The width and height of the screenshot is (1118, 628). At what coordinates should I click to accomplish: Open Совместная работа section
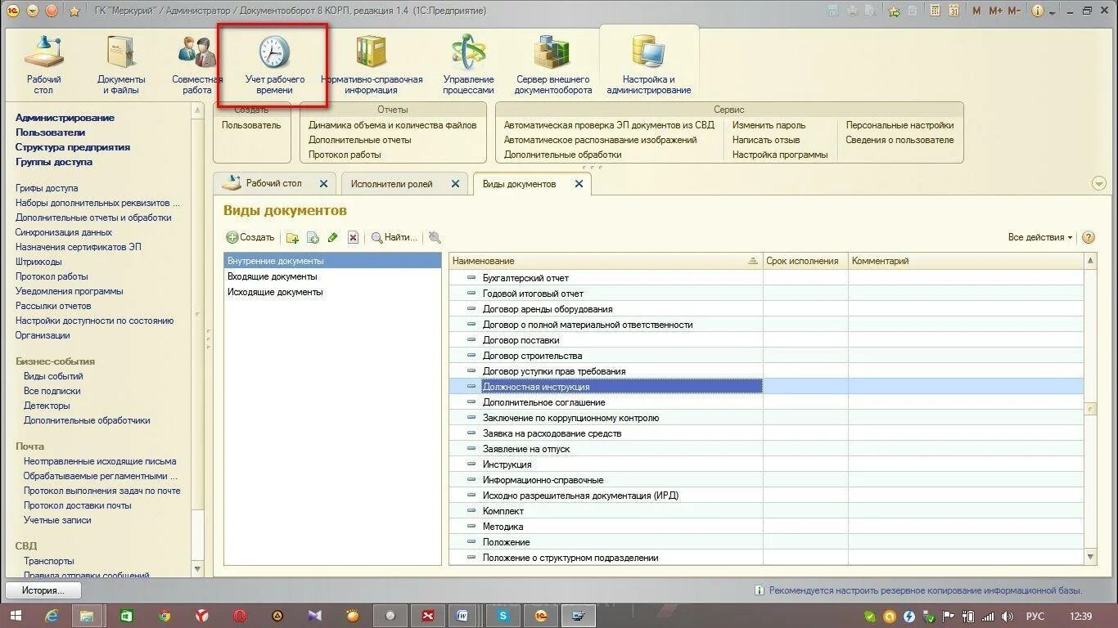tap(196, 65)
